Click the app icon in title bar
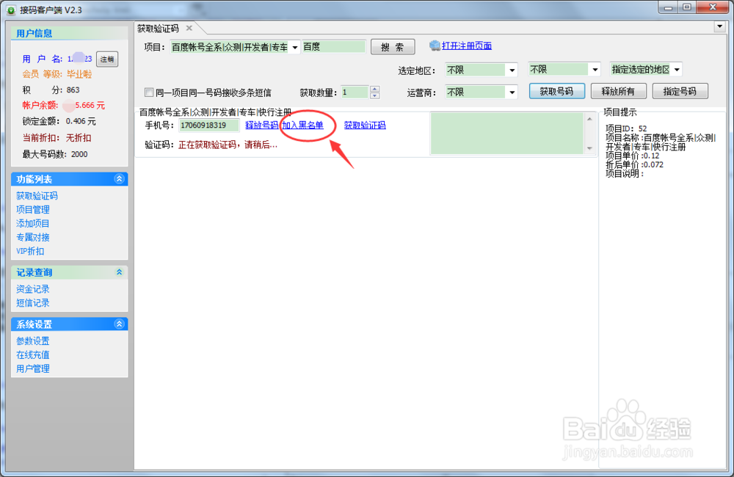 pos(11,10)
